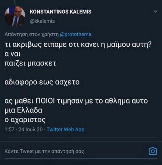Click the tweet line starting τι ακριβως
Screen dimensions: 162x165
coord(78,45)
